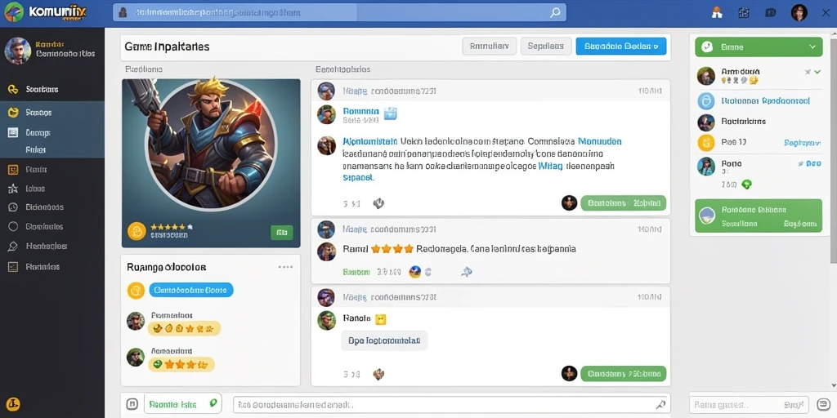Select the sidebar item with the star icon
The width and height of the screenshot is (837, 418).
pyautogui.click(x=52, y=189)
